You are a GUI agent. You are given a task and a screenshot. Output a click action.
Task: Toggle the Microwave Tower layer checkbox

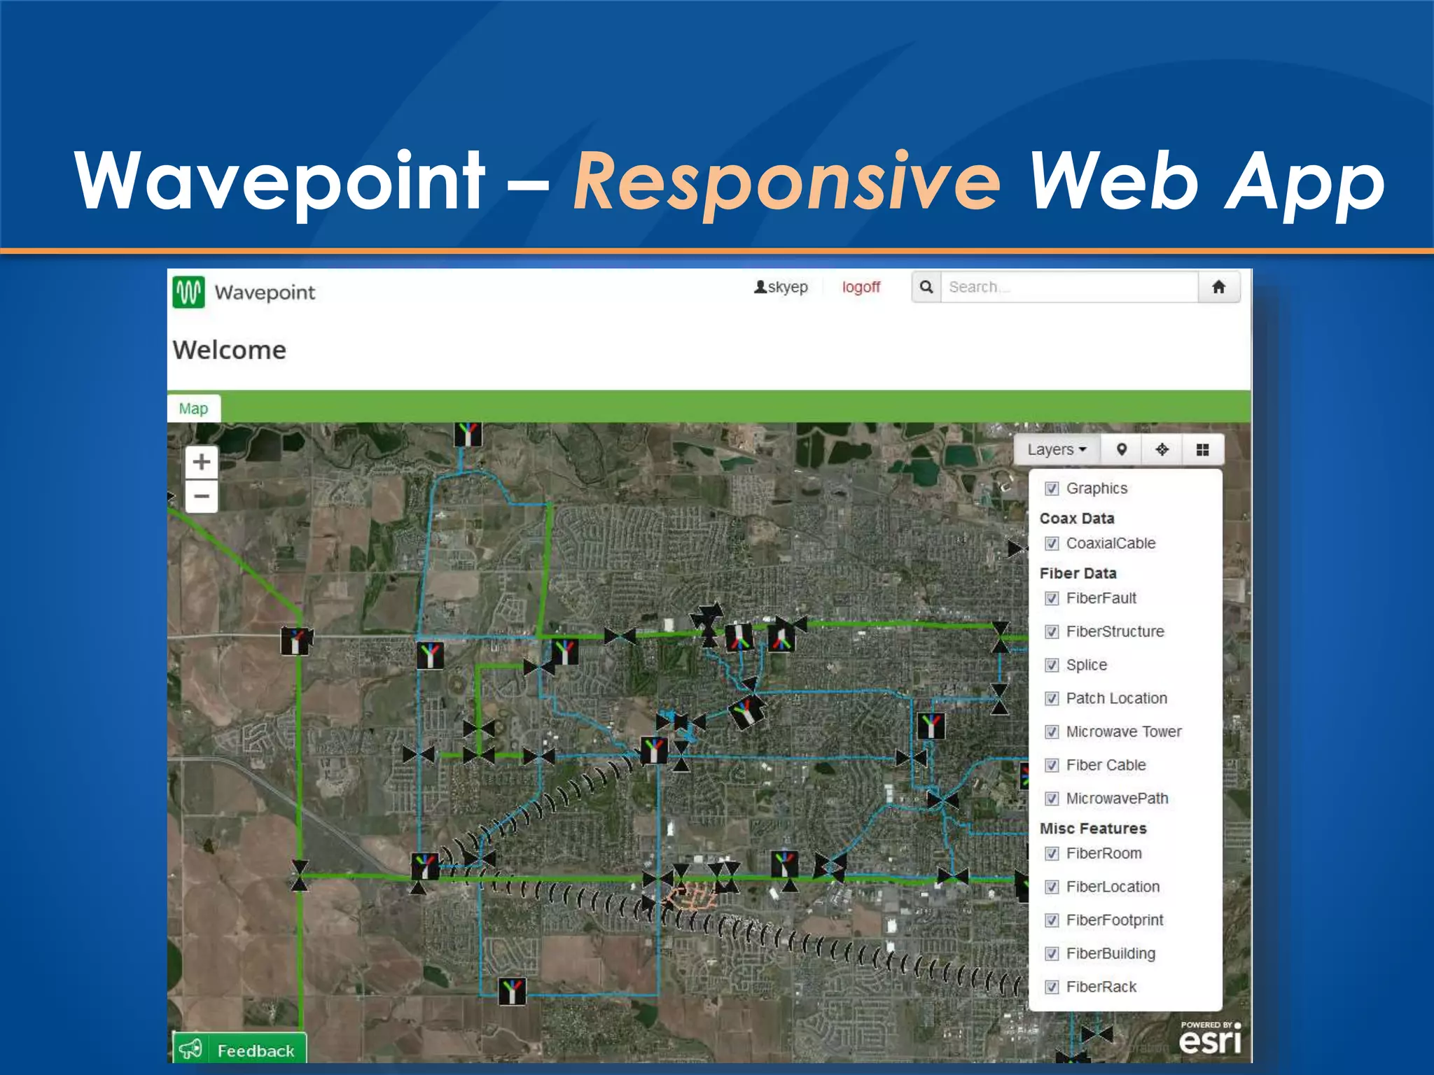pyautogui.click(x=1052, y=732)
